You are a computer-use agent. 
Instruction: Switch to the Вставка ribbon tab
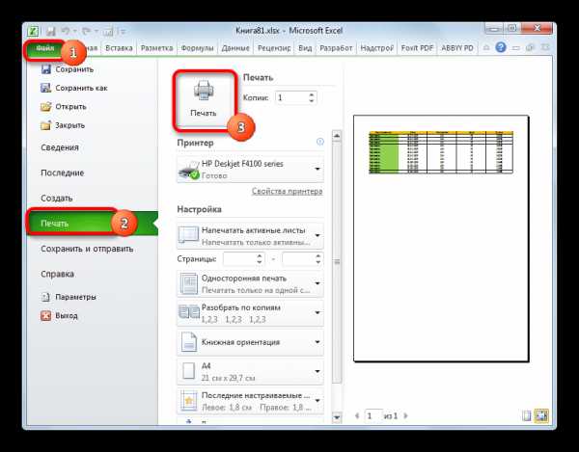119,48
